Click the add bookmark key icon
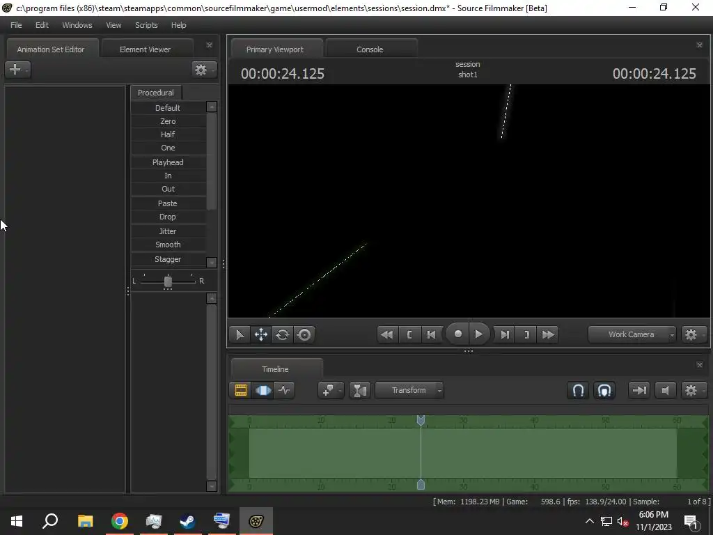Image resolution: width=713 pixels, height=535 pixels. coord(330,390)
